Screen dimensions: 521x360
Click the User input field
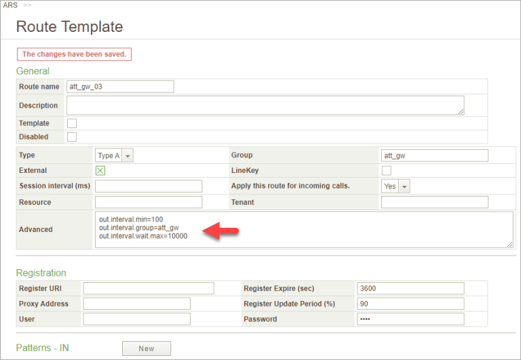[137, 319]
